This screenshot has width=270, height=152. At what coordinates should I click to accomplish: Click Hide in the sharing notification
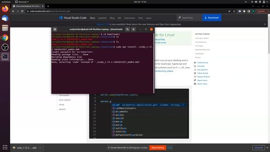[x=170, y=148]
